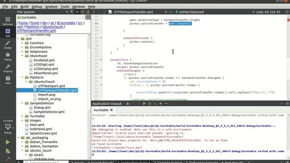Select UTFileImport.qml in the file tree
Viewport: 290px width, 163px height.
pyautogui.click(x=51, y=86)
